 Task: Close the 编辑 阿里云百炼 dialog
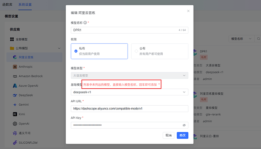pyautogui.click(x=188, y=11)
